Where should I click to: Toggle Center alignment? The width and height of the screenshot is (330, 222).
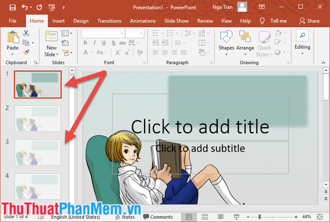[165, 52]
